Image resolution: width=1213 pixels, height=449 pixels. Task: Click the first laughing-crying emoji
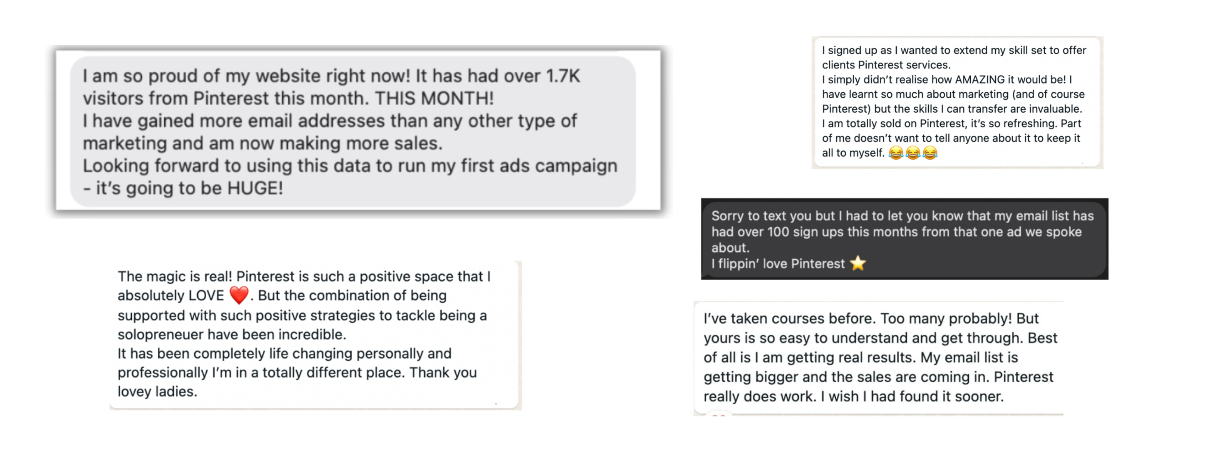pyautogui.click(x=895, y=153)
